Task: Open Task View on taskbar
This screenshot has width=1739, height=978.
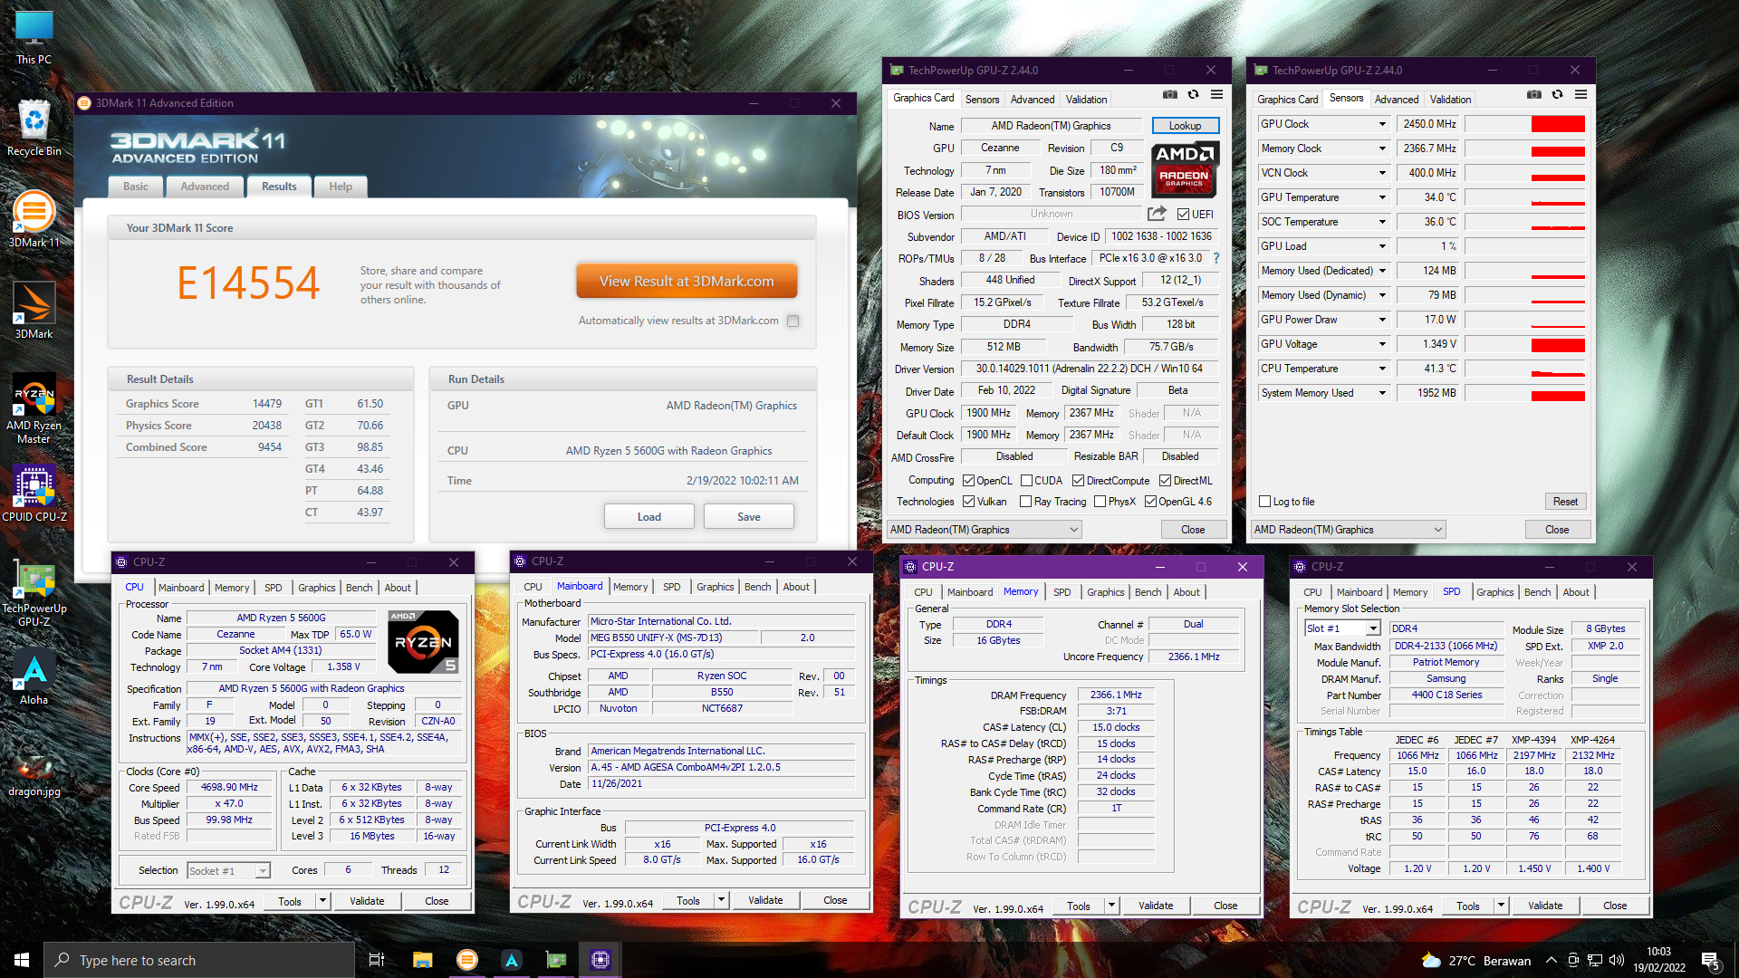Action: (x=377, y=960)
